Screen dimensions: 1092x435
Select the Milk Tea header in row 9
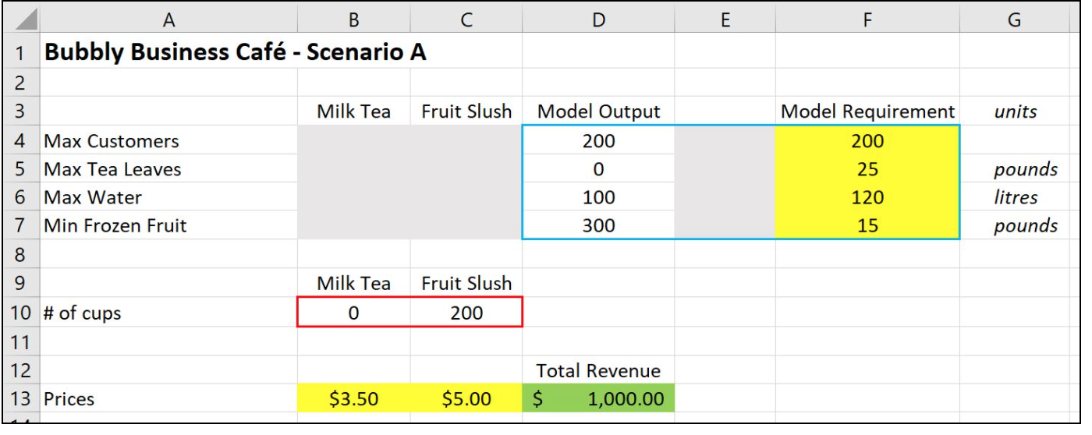pos(353,284)
